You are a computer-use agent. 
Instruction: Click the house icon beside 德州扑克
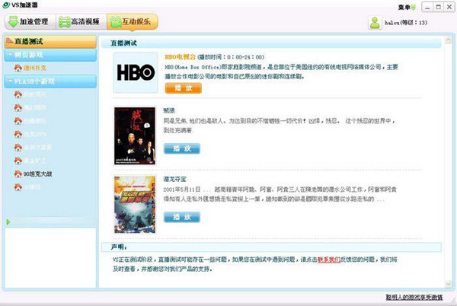pos(18,68)
